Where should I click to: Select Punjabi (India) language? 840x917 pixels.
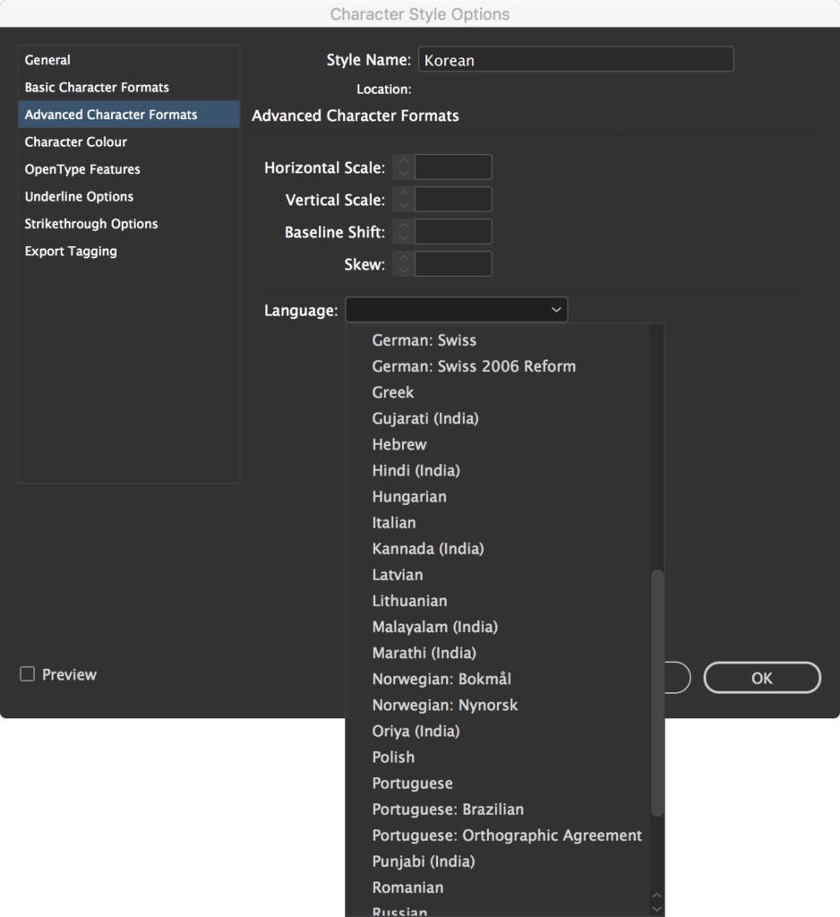tap(498, 861)
